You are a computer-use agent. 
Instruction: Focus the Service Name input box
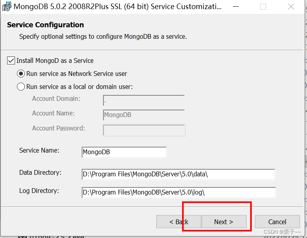click(124, 152)
